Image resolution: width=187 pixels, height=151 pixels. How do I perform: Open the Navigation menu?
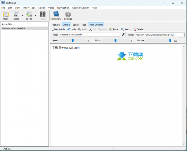63,8
